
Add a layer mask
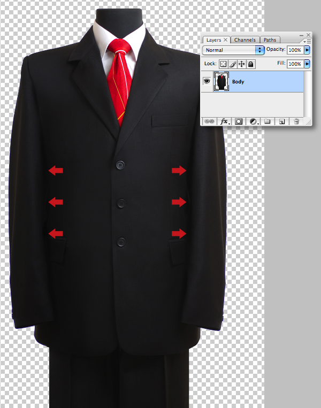click(239, 121)
